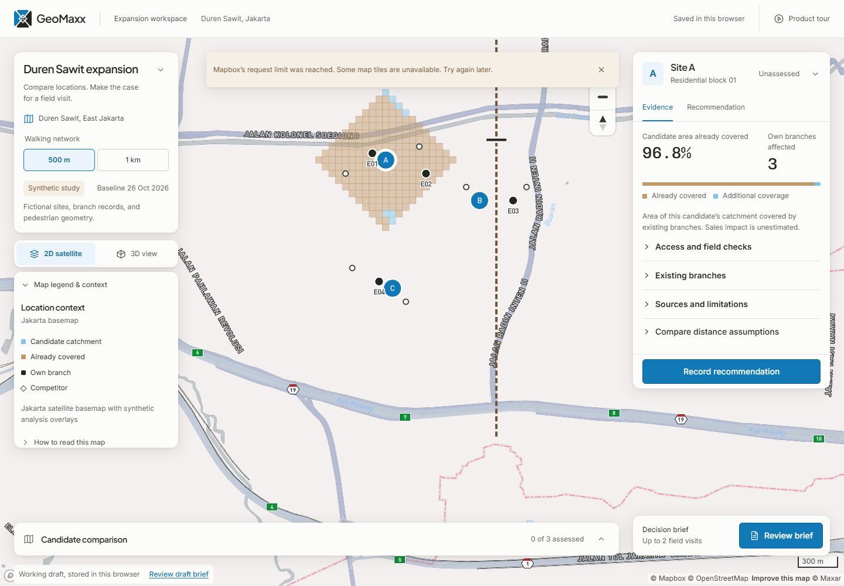This screenshot has height=586, width=844.
Task: Click the coverage progress bar
Action: coord(731,184)
